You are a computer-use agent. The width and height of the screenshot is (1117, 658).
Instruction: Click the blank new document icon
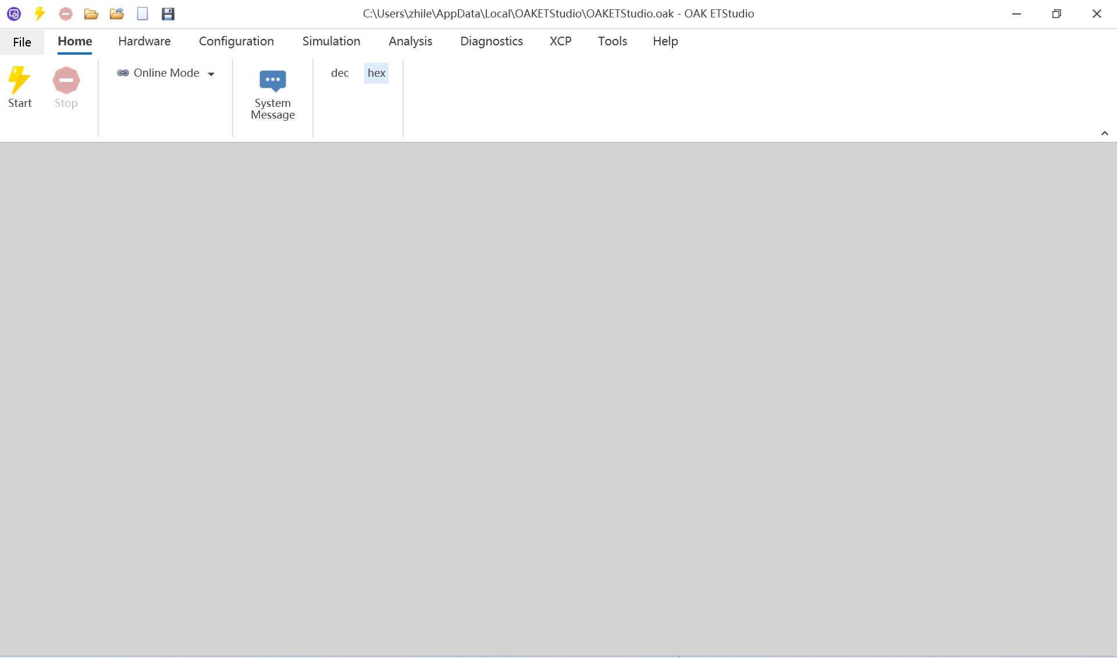143,13
